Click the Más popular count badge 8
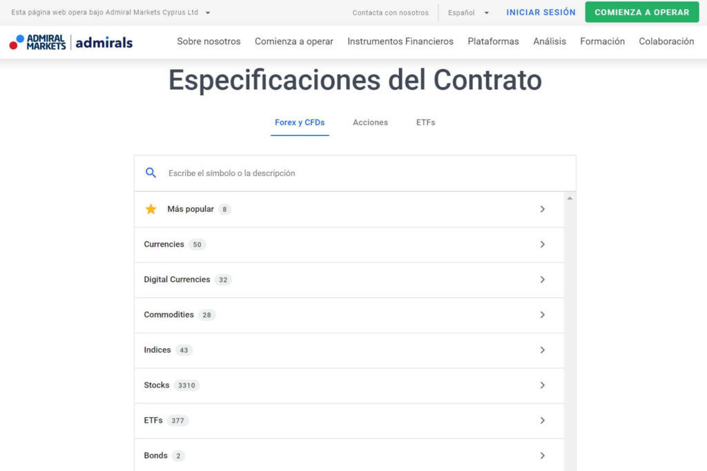The height and width of the screenshot is (471, 707). coord(224,209)
